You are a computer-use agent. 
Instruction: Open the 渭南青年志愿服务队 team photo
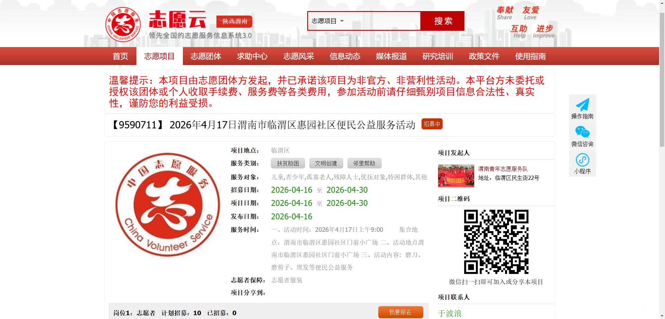pos(456,176)
